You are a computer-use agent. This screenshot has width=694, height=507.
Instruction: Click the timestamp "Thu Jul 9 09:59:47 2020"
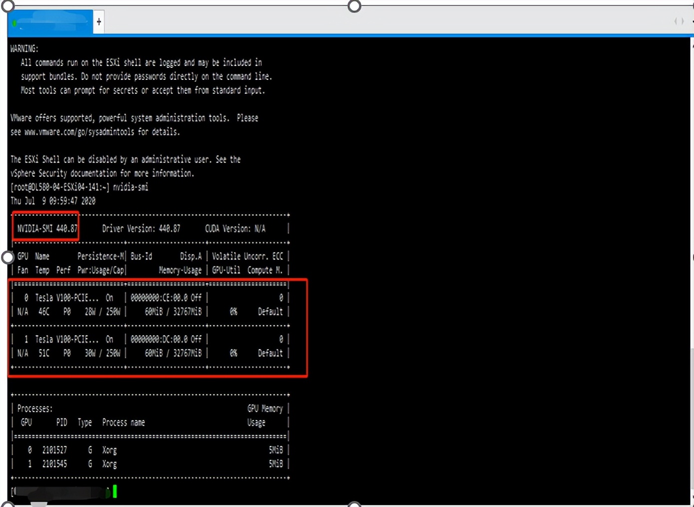point(53,201)
